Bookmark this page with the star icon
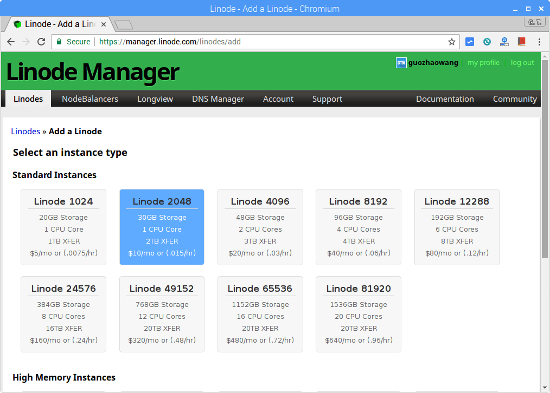This screenshot has width=550, height=393. 451,42
